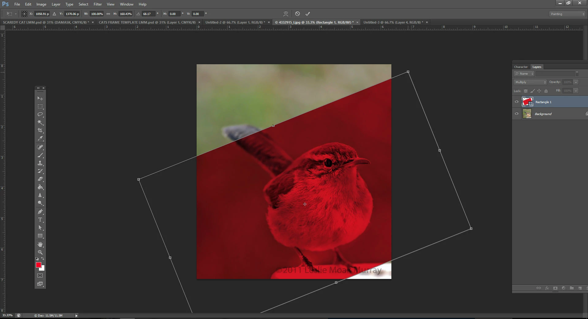Reset default foreground and background colors
The width and height of the screenshot is (588, 319).
(x=37, y=259)
